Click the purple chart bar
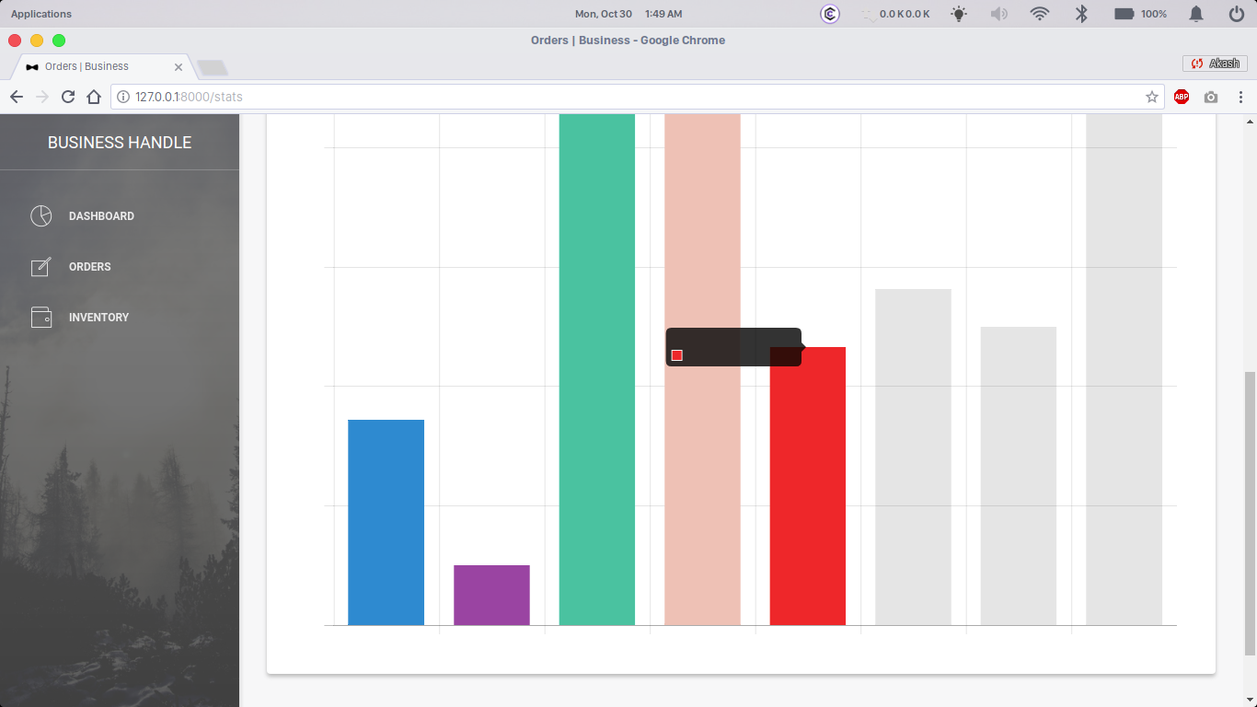Viewport: 1257px width, 707px height. click(x=491, y=595)
